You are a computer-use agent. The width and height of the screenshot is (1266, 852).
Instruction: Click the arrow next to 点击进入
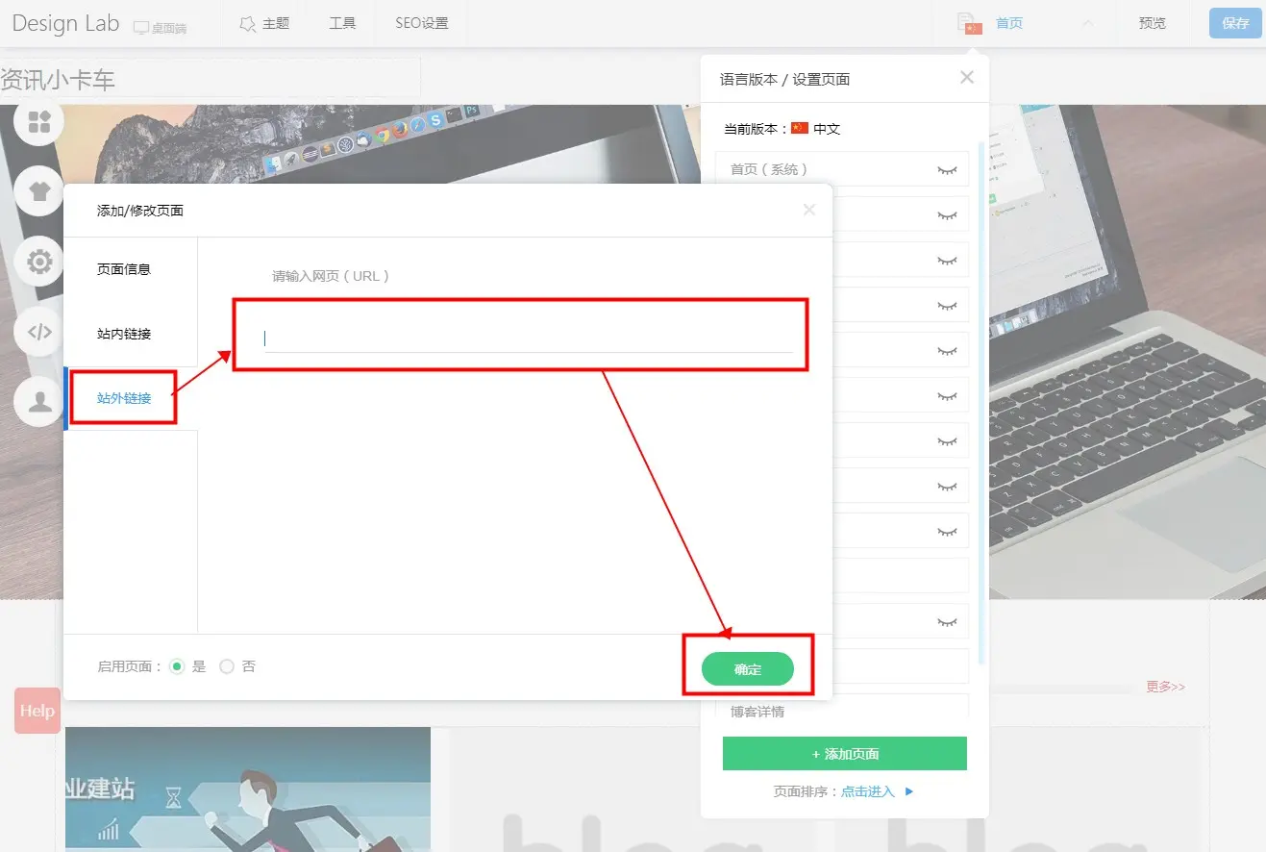pyautogui.click(x=909, y=792)
